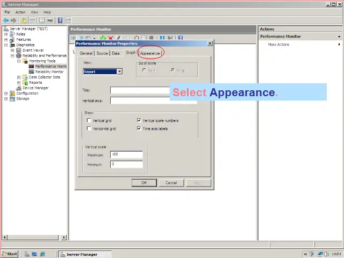This screenshot has width=344, height=258.
Task: Click the Internet Explorer quick launch icon
Action: pyautogui.click(x=42, y=254)
